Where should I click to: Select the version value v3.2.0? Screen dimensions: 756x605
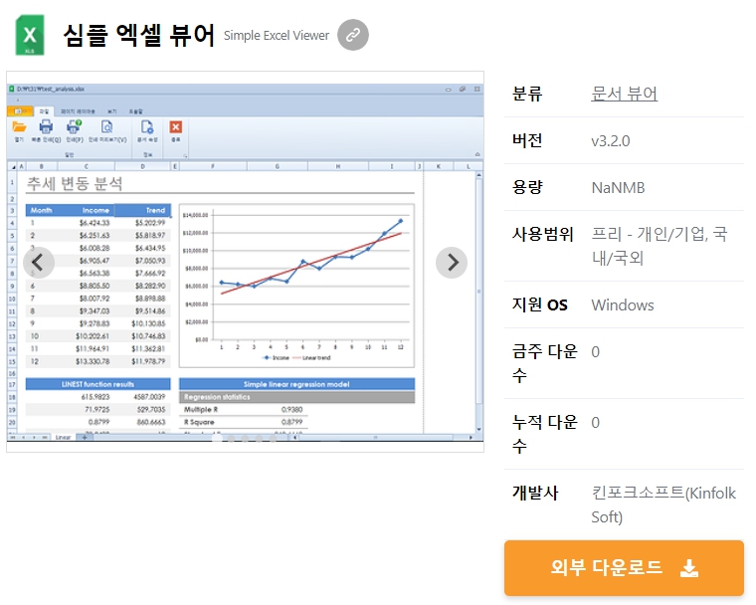611,141
